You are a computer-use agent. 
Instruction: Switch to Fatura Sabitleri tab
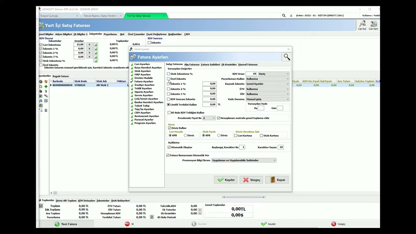point(210,65)
